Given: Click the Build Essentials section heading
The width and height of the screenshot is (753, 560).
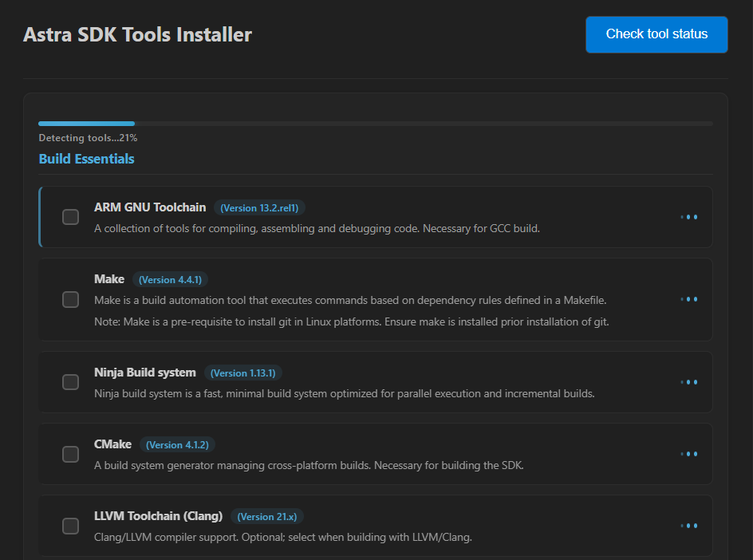Looking at the screenshot, I should [x=86, y=159].
